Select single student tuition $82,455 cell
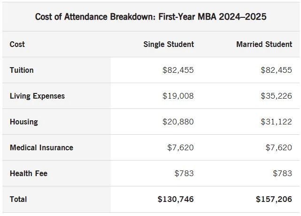 point(178,70)
